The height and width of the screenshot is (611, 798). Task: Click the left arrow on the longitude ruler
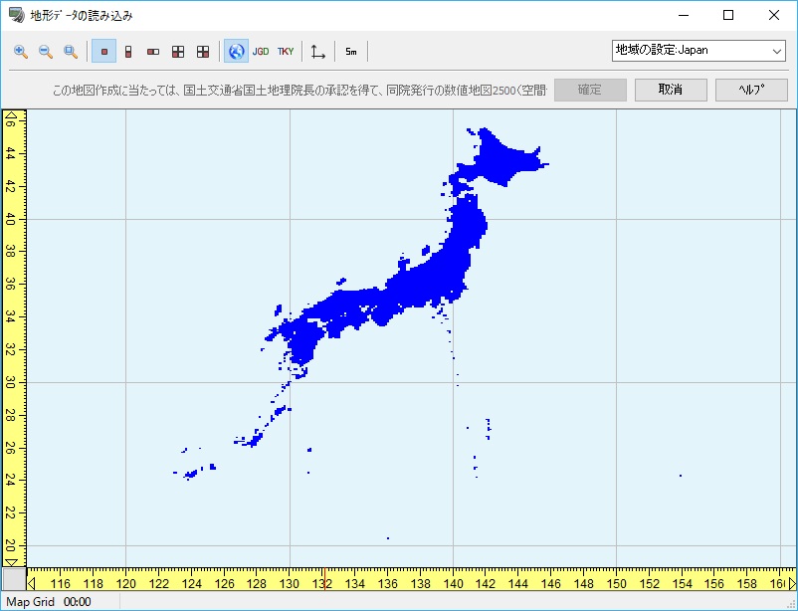coord(33,582)
